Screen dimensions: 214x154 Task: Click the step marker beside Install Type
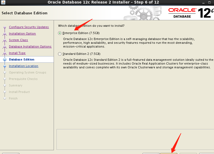click(5, 53)
